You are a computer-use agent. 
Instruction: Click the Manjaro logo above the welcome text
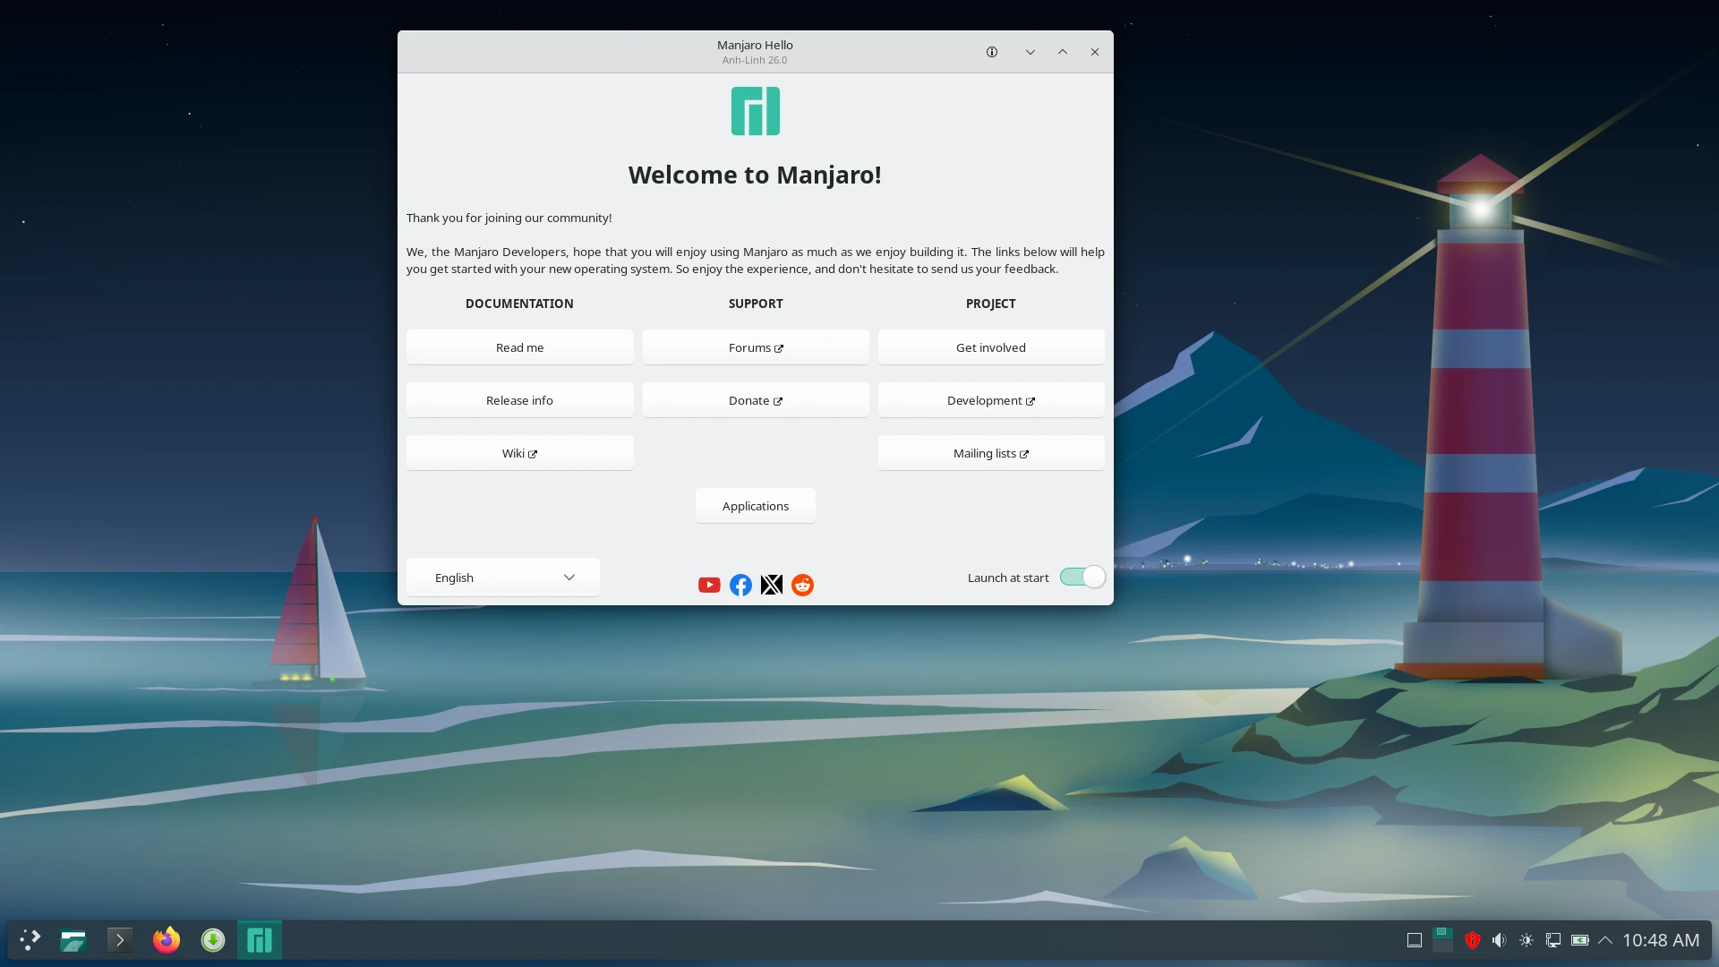click(755, 110)
